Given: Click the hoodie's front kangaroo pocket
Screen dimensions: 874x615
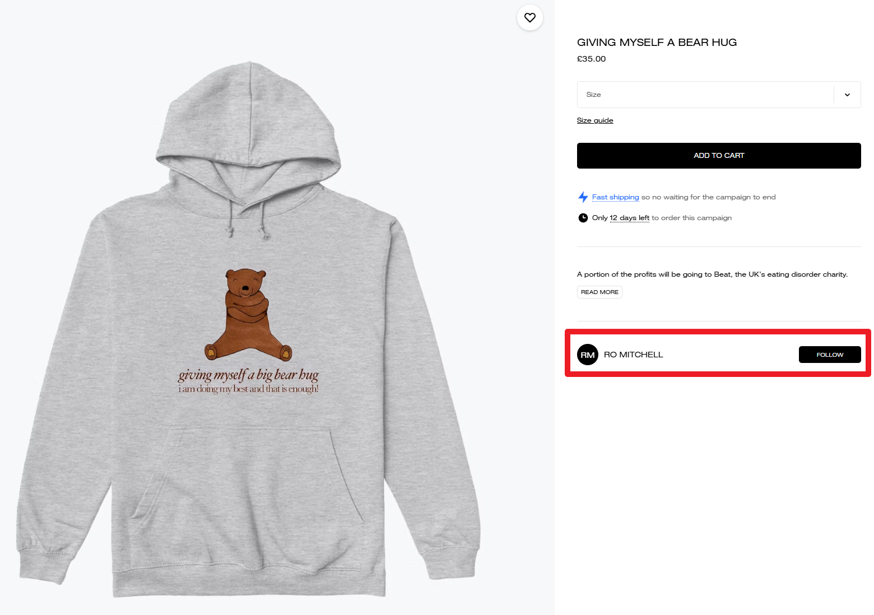Looking at the screenshot, I should coord(249,476).
